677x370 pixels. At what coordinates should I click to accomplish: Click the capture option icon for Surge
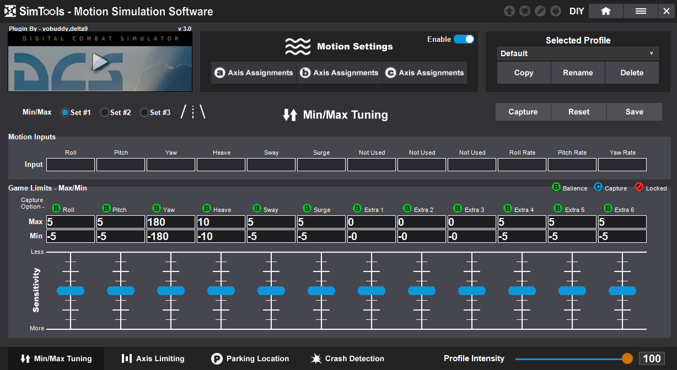coord(308,209)
